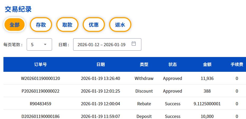The image size is (246, 119).
Task: Click deposit order D202601190000186
Action: 40,116
